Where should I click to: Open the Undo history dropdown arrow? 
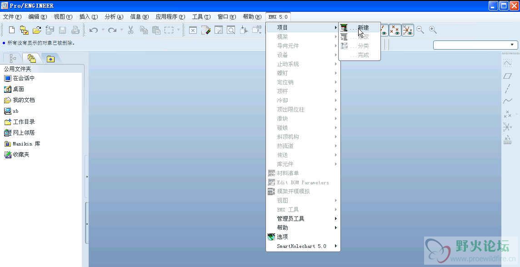pos(102,30)
